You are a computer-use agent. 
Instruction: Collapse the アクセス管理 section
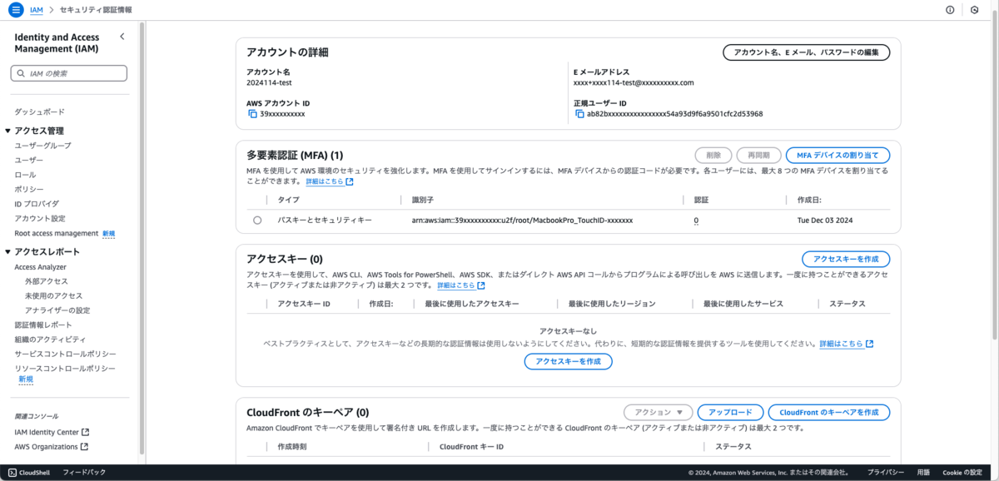coord(8,131)
